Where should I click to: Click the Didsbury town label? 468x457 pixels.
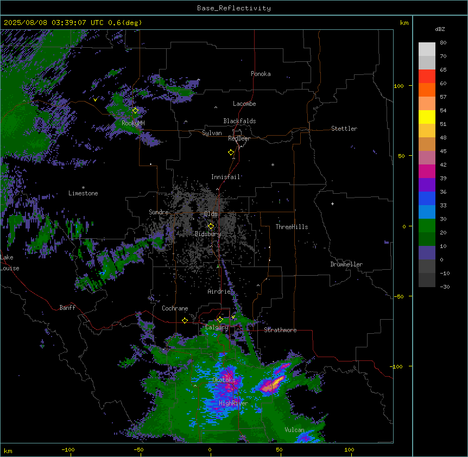point(208,234)
